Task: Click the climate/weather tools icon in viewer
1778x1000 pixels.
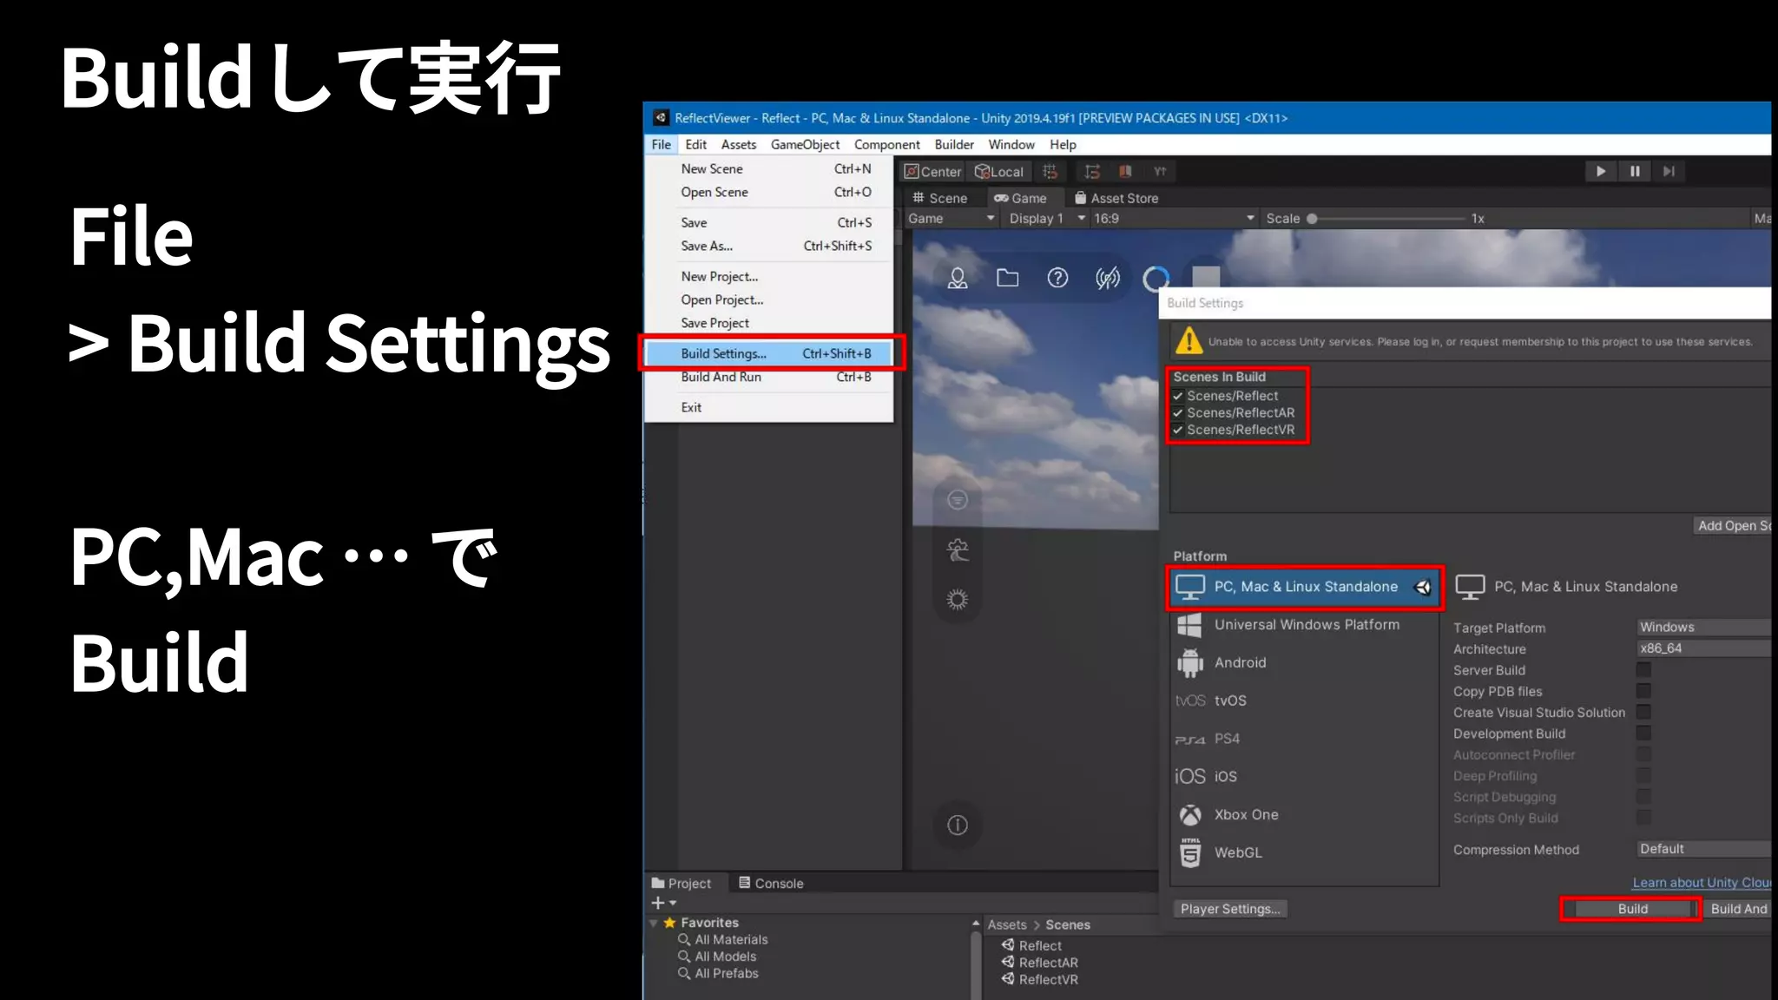Action: [958, 549]
